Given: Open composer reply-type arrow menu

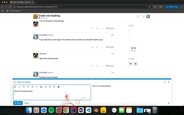Looking at the screenshot, I should pyautogui.click(x=15, y=82).
